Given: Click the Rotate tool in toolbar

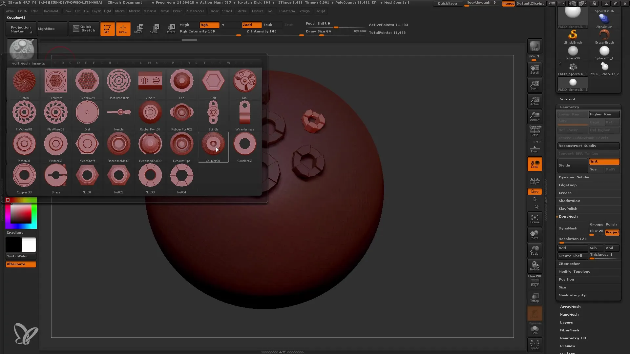Looking at the screenshot, I should tap(171, 29).
